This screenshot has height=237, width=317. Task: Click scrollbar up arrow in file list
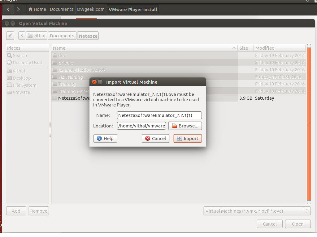coord(309,46)
